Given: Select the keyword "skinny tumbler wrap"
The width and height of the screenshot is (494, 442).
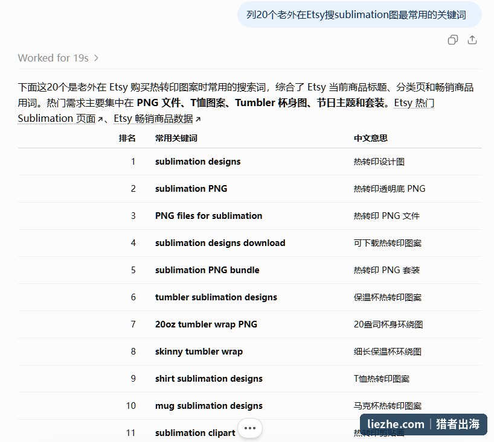Looking at the screenshot, I should tap(199, 351).
